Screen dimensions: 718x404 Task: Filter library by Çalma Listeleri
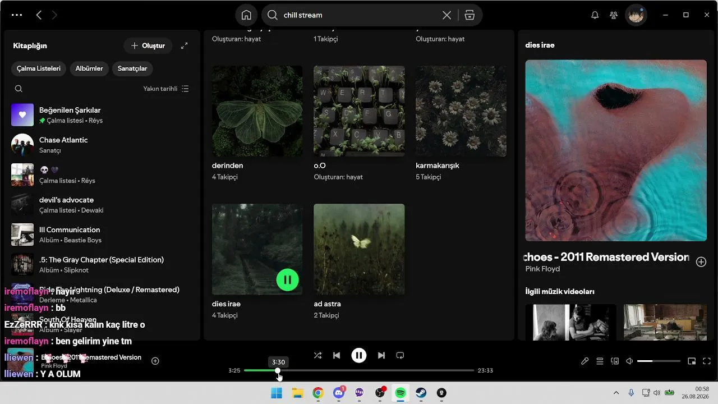click(x=39, y=68)
